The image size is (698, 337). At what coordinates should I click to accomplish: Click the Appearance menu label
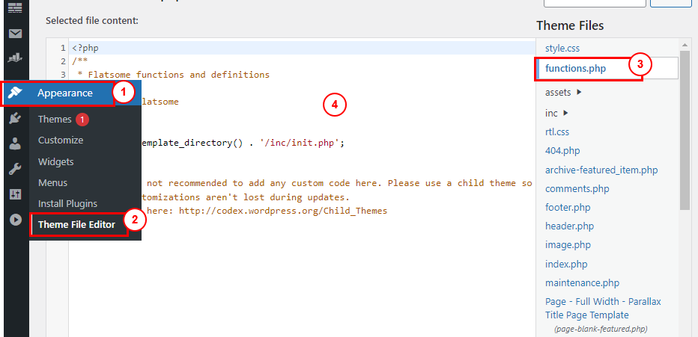click(65, 93)
